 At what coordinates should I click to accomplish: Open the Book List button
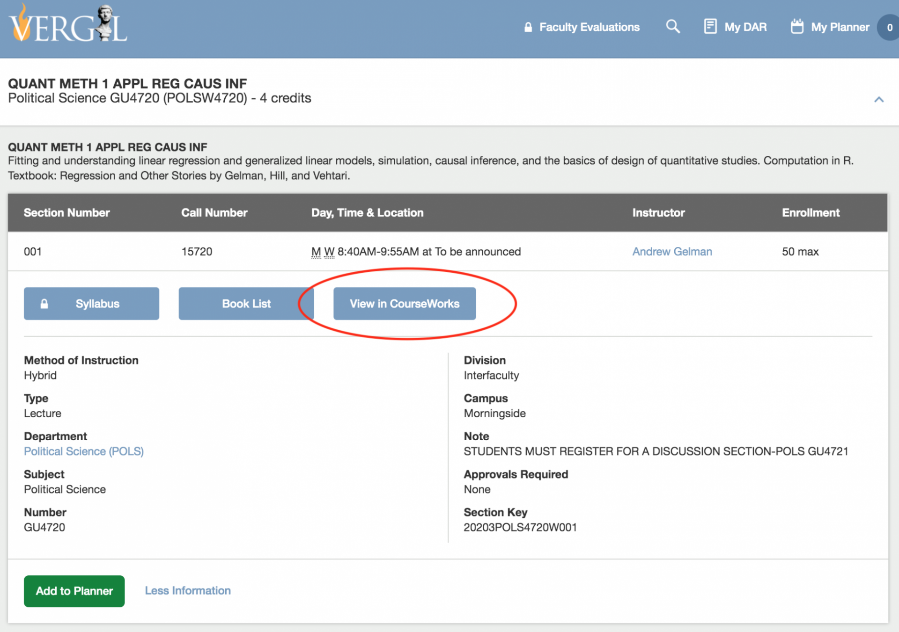click(x=246, y=304)
